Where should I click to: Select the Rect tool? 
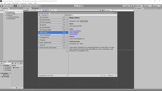(x=15, y=6)
